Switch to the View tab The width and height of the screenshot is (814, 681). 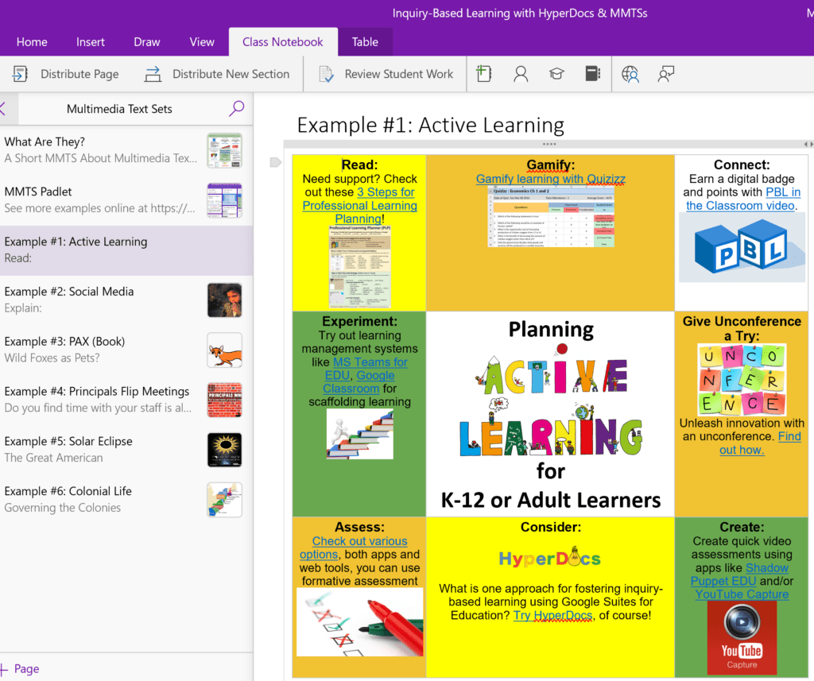(202, 42)
